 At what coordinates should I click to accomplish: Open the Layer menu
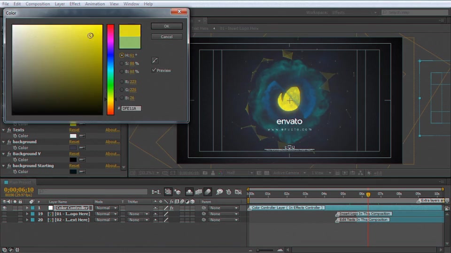click(60, 4)
